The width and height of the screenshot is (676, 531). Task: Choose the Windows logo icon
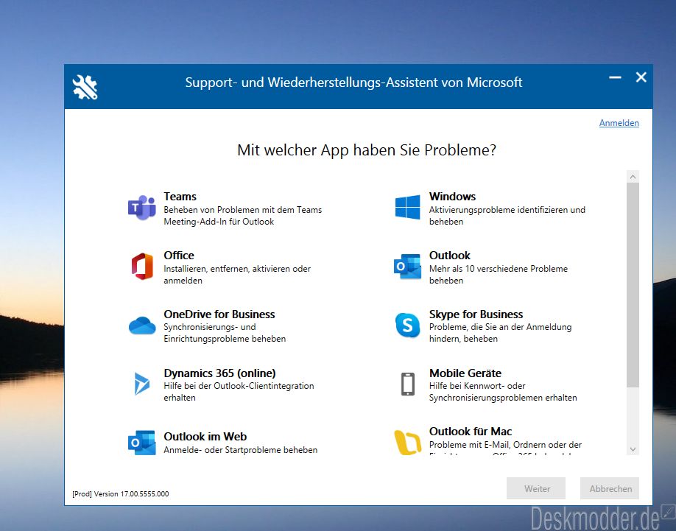407,207
